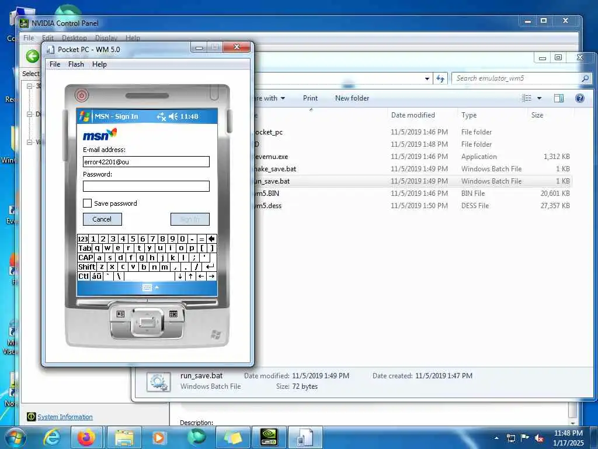598x449 pixels.
Task: Open NVIDIA Control Panel Edit menu
Action: pyautogui.click(x=48, y=38)
